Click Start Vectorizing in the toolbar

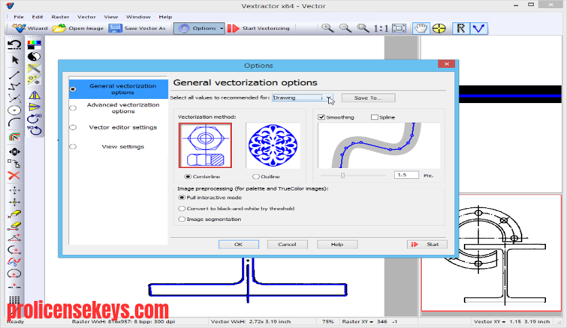(258, 28)
